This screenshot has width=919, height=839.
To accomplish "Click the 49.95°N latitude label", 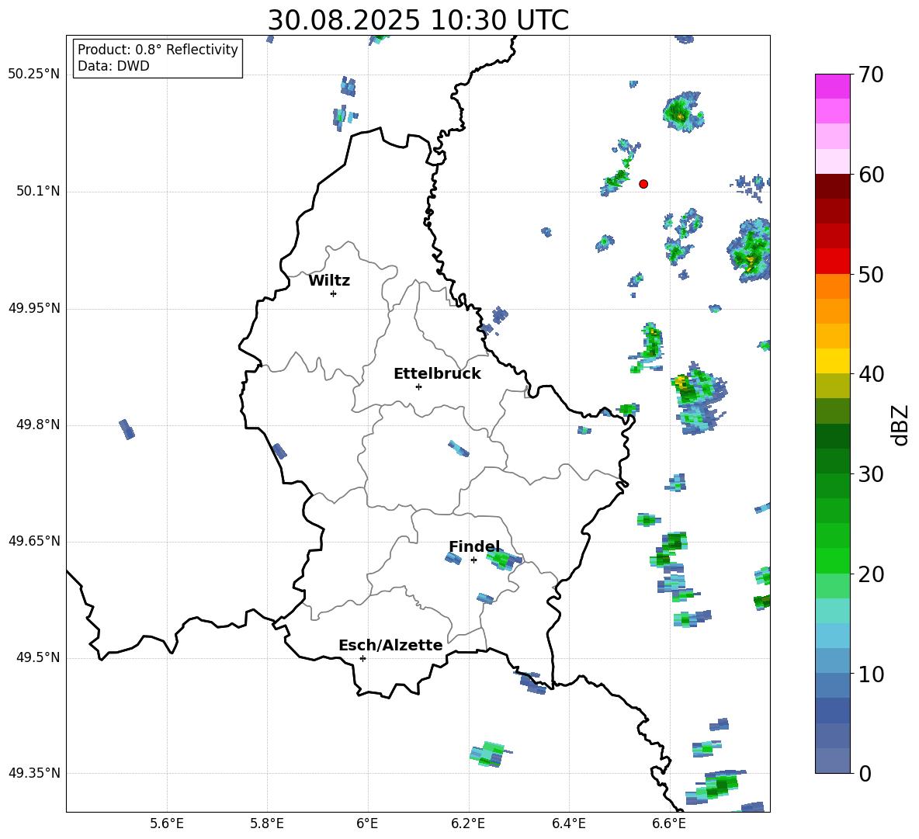I will [34, 308].
